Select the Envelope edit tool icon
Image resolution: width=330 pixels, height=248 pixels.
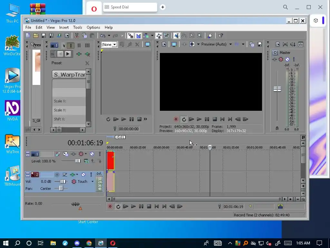click(184, 36)
